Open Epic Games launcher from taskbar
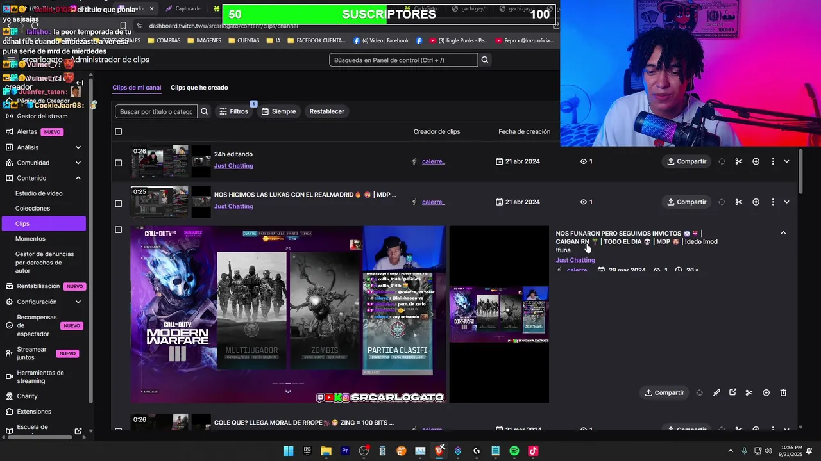Screen dimensions: 821x461 (307, 451)
